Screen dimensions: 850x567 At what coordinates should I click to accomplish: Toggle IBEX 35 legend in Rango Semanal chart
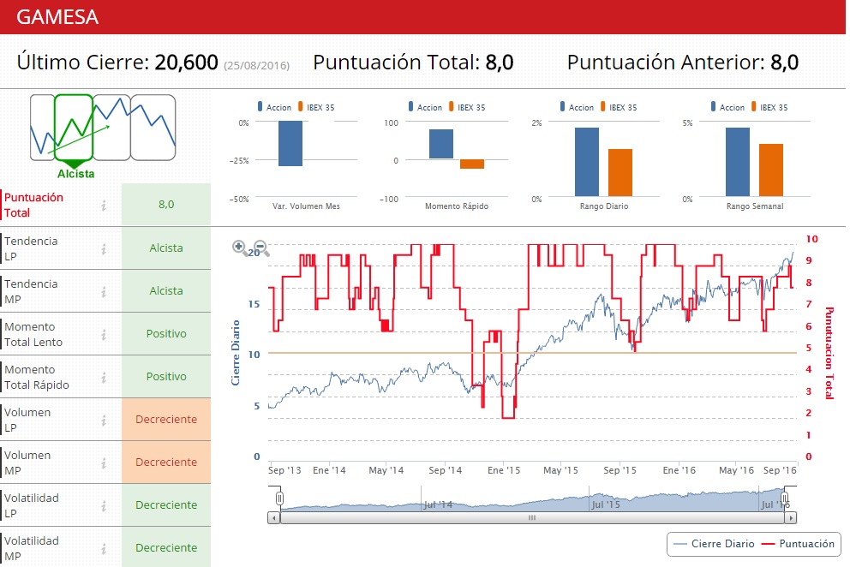click(x=769, y=107)
